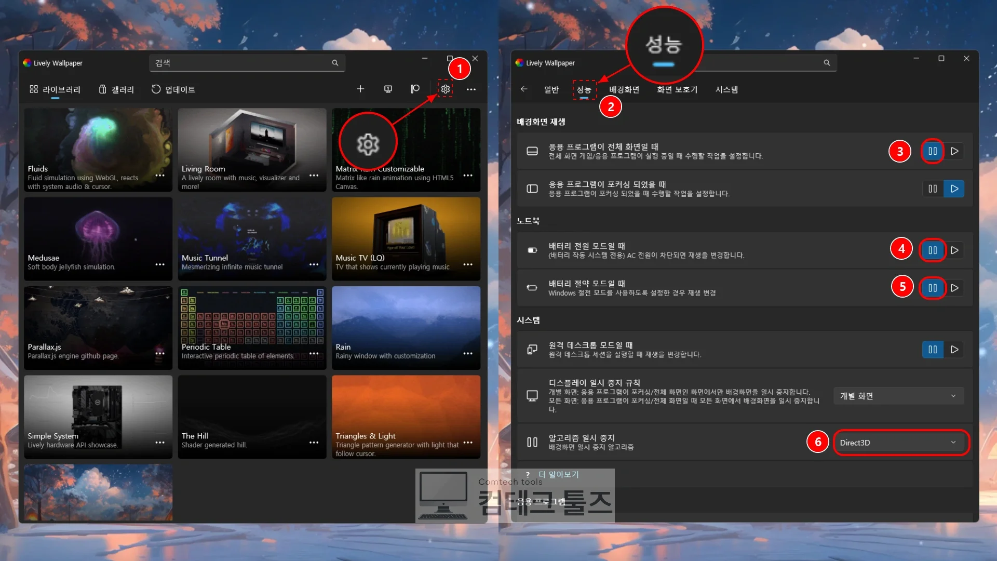Click the back arrow in settings

(524, 89)
